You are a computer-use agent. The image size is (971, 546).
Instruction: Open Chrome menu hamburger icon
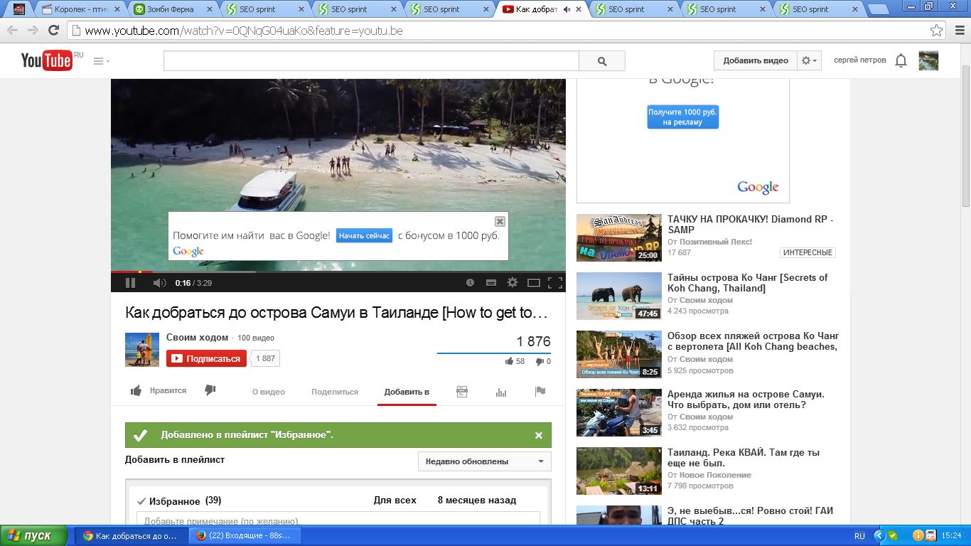[958, 31]
